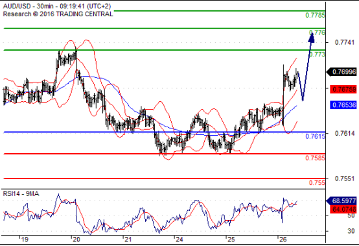Click the dark blue forecast arrow head
359x246 pixels.
[312, 37]
